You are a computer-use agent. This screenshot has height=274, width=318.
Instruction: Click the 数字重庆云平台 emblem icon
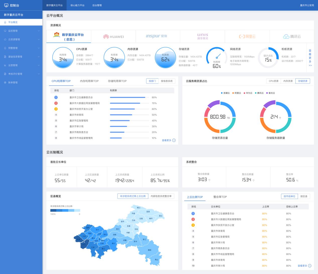(56, 35)
